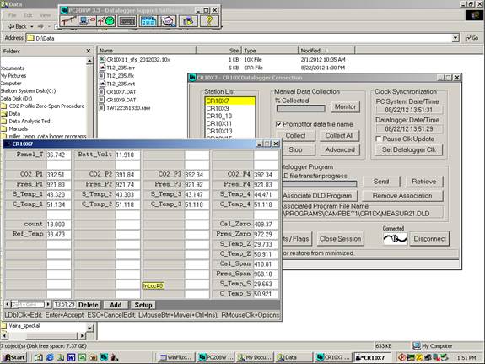Click Set Datalogger Clk button

point(408,150)
